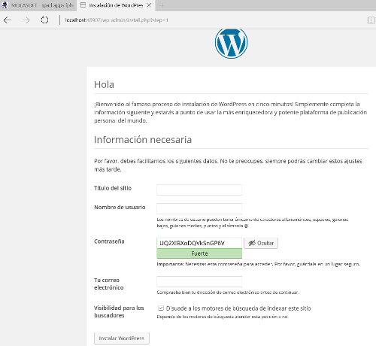Close the Instalación de WordPress tab
Image resolution: width=376 pixels, height=346 pixels.
(149, 5)
